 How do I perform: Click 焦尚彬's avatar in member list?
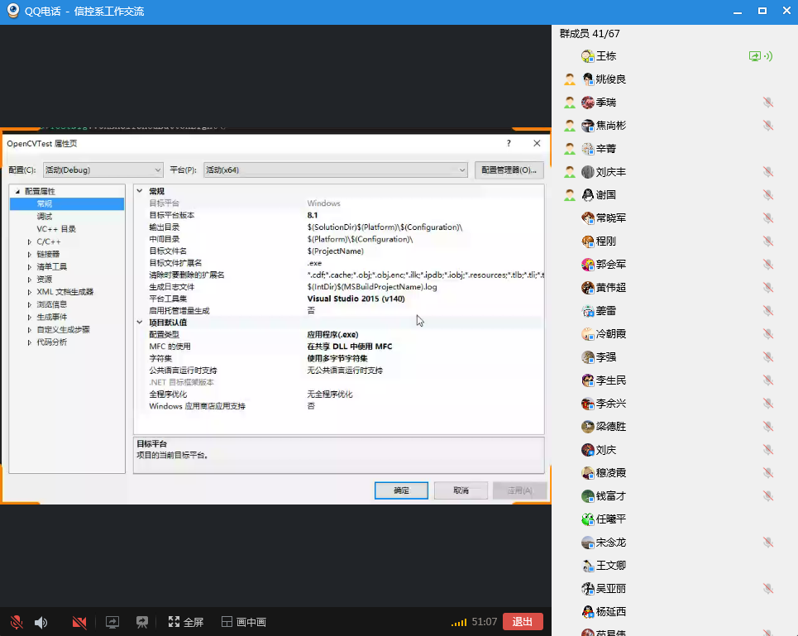588,125
